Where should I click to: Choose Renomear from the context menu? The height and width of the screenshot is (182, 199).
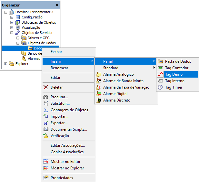click(59, 68)
